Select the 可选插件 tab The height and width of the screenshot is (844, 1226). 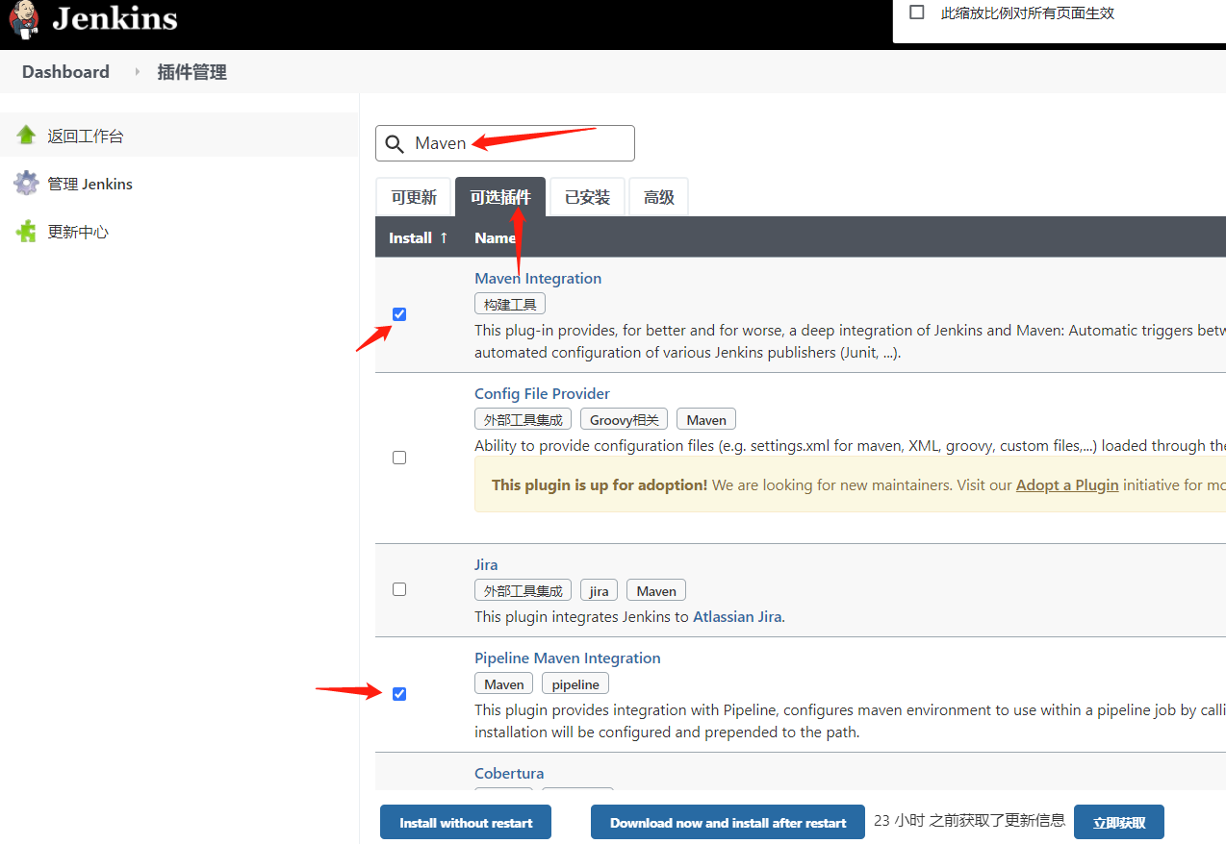click(500, 197)
